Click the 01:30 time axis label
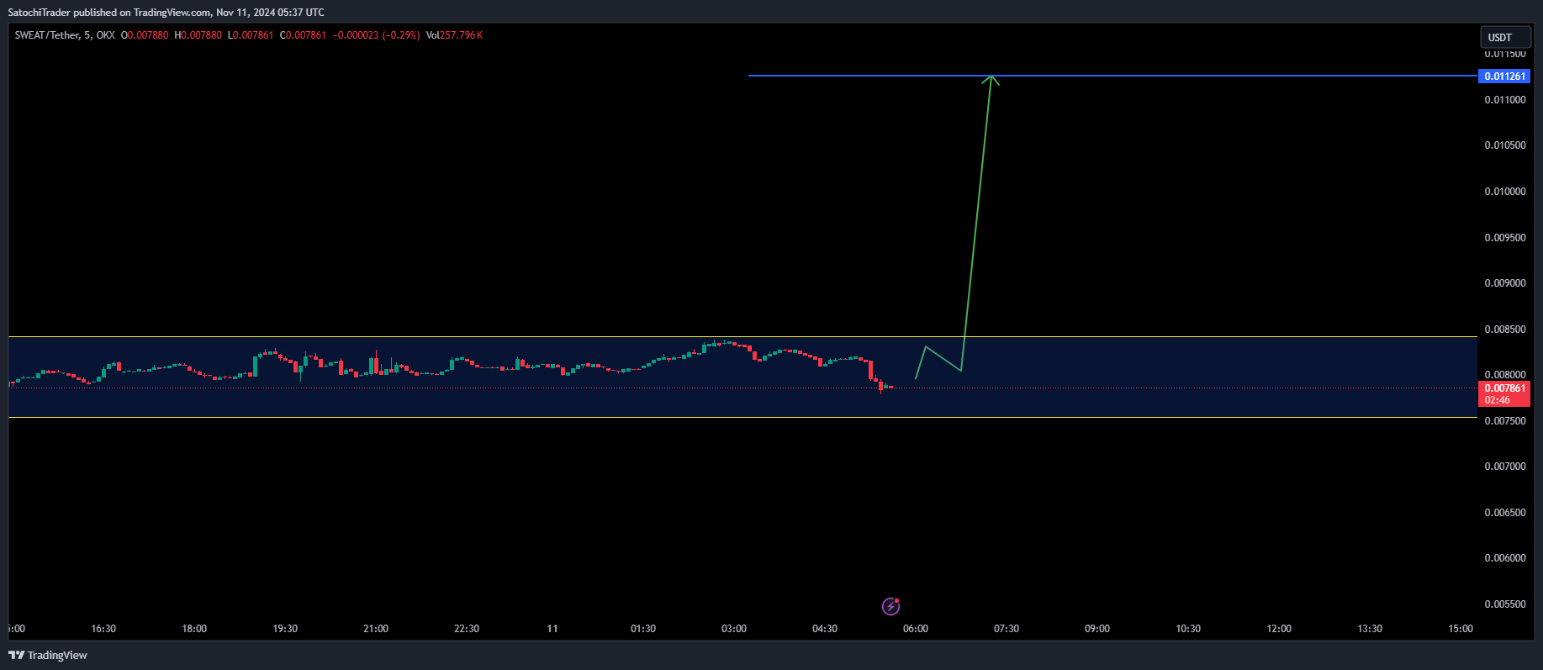The width and height of the screenshot is (1543, 670). point(643,629)
